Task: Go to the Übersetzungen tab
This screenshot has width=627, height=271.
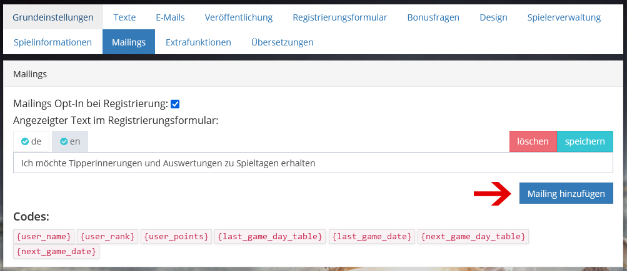Action: tap(283, 42)
